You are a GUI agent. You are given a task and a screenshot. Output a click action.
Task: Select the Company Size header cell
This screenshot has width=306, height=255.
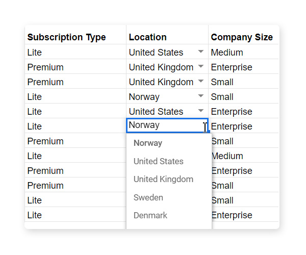pos(242,37)
